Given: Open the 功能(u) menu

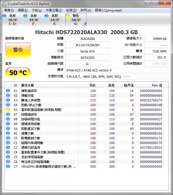Looking at the screenshot, I should [x=37, y=10].
